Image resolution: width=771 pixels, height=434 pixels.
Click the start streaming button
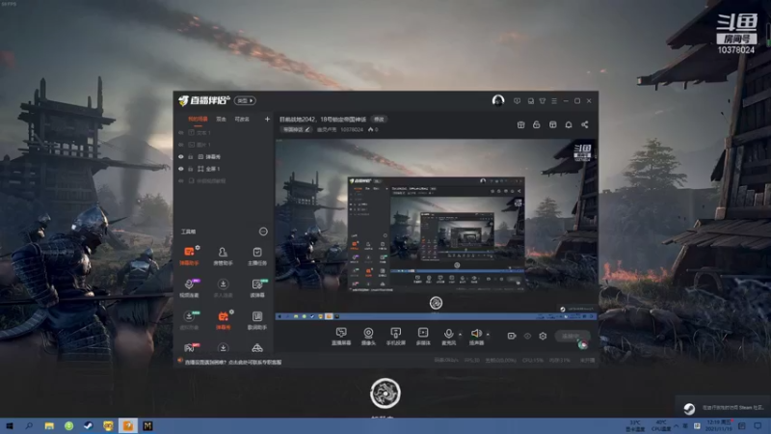(x=572, y=336)
